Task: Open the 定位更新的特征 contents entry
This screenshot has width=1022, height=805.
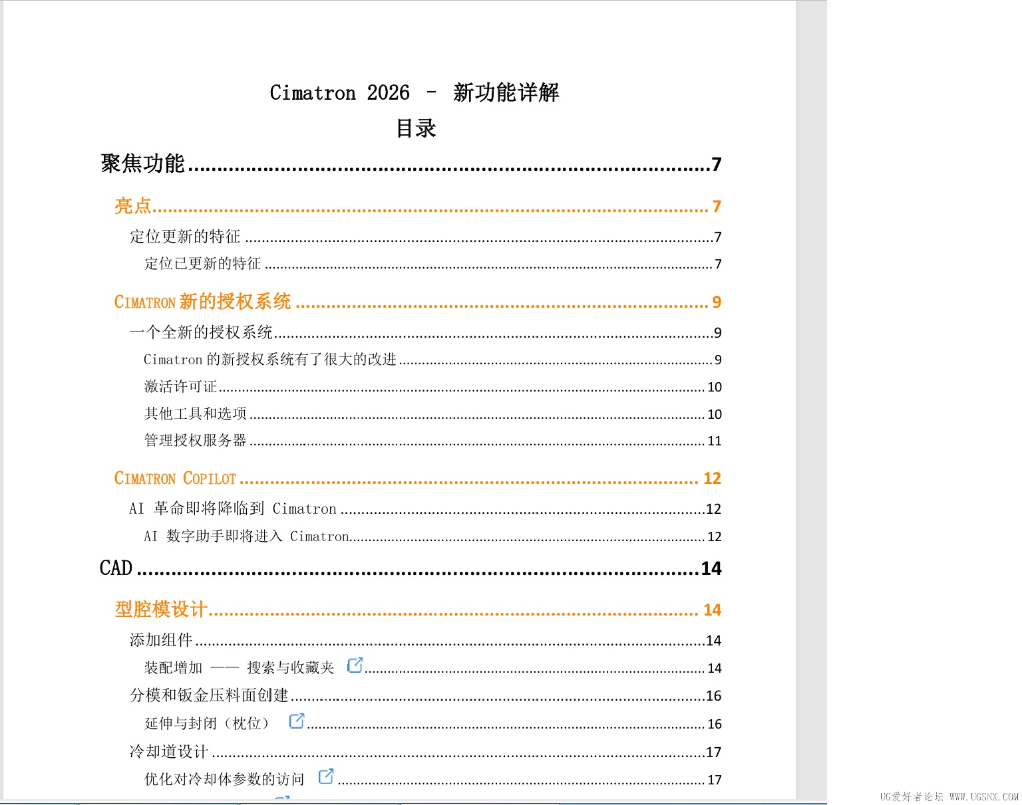Action: tap(426, 237)
